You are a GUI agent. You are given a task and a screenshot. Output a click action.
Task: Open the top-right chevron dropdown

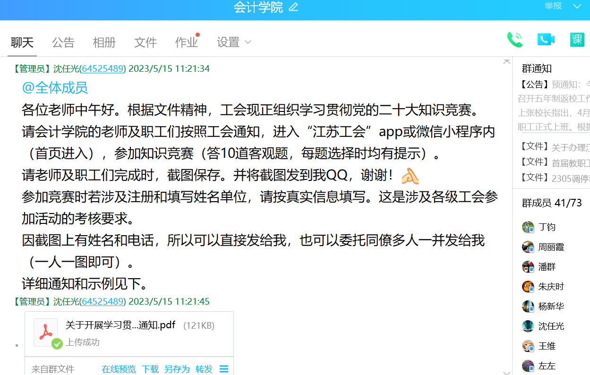577,6
